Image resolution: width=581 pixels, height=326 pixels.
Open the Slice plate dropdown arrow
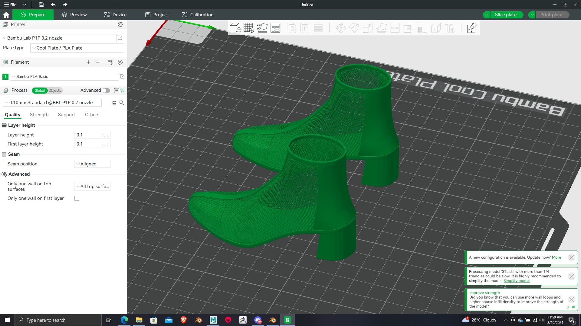(487, 15)
